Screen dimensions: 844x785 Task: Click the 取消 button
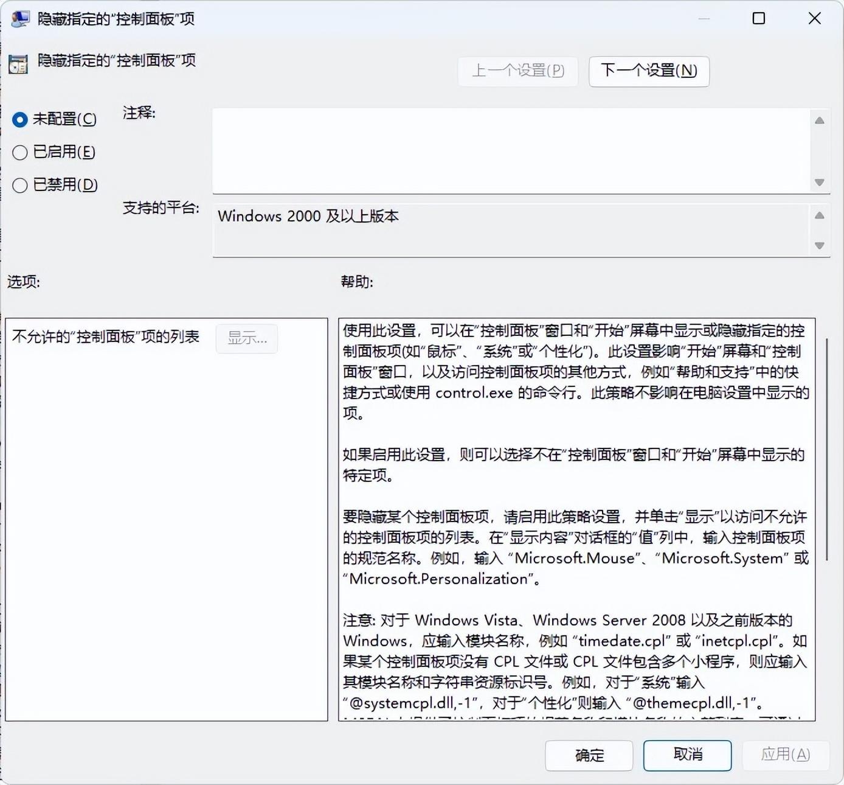pyautogui.click(x=688, y=755)
